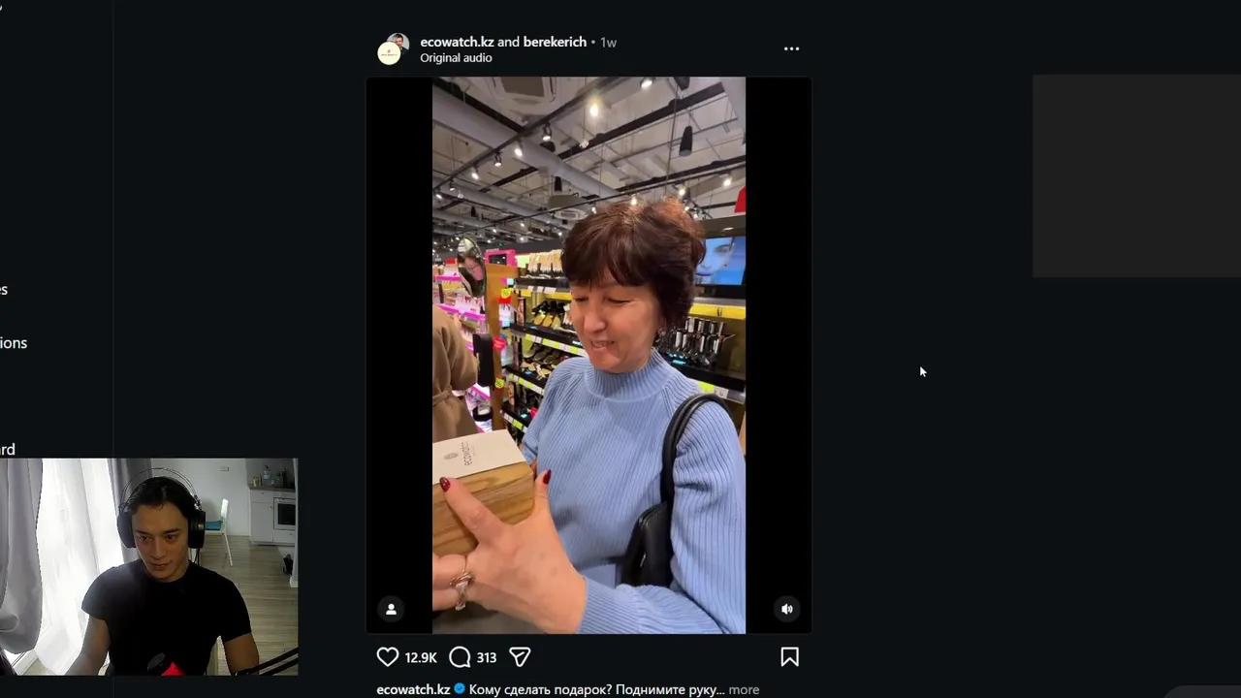Open the three-dot more options menu

pyautogui.click(x=791, y=48)
